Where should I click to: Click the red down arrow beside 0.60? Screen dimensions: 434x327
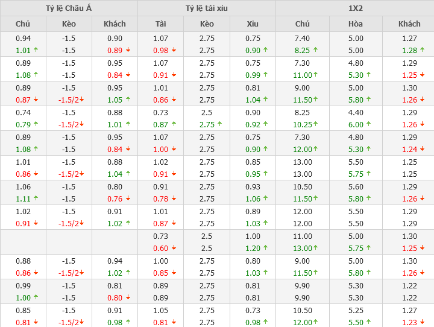[x=174, y=249]
